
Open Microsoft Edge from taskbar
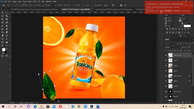point(35,106)
